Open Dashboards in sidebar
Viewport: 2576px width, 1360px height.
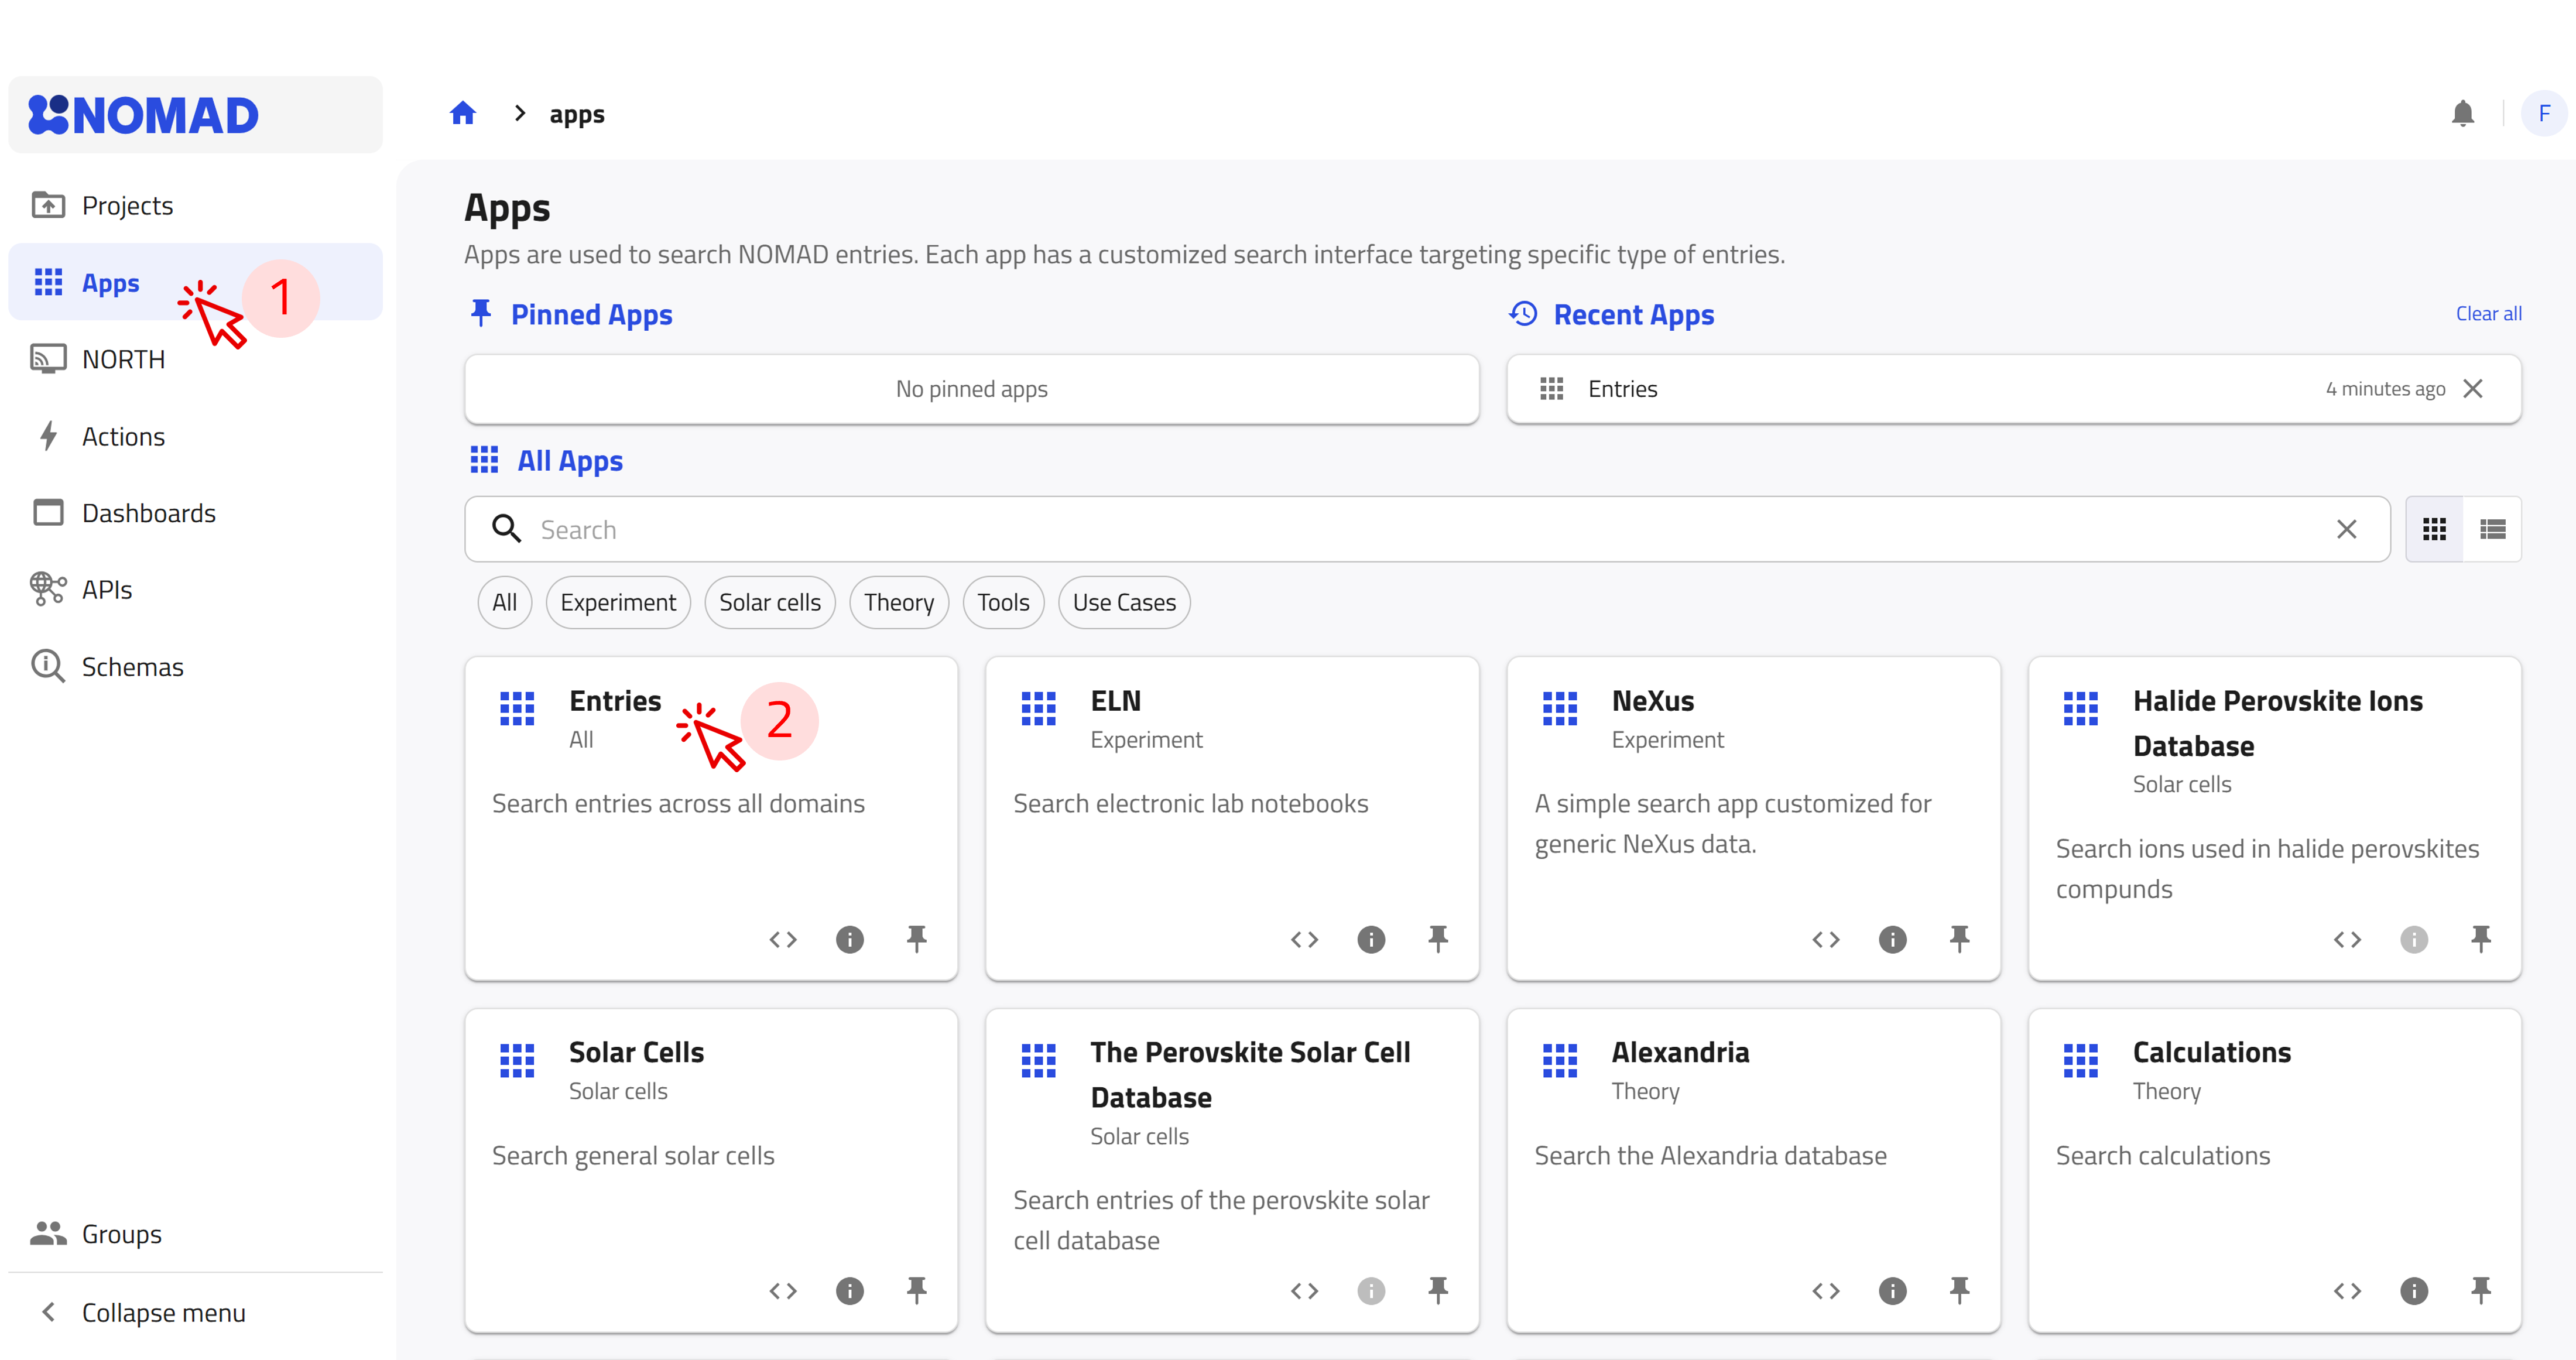click(x=195, y=513)
